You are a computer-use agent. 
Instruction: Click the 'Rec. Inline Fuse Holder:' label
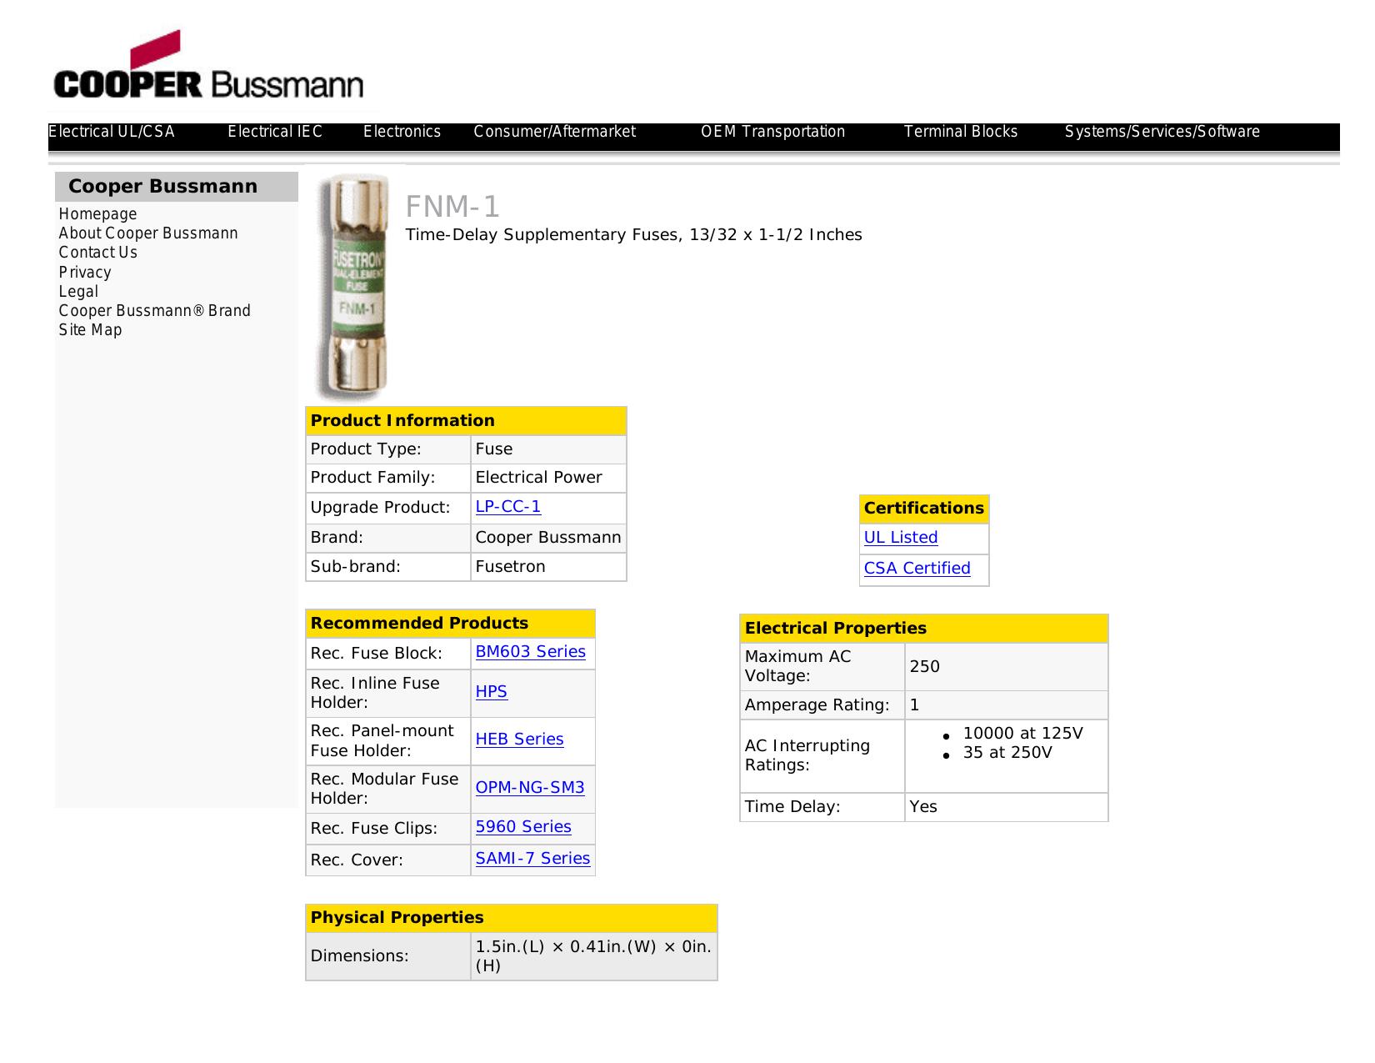point(375,693)
